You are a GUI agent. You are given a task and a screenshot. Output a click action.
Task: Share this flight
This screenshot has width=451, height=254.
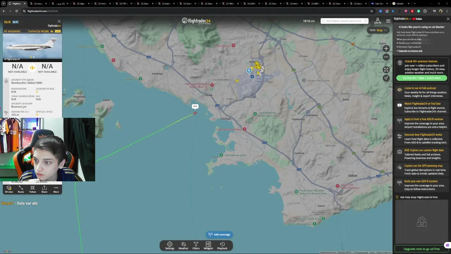coord(44,189)
